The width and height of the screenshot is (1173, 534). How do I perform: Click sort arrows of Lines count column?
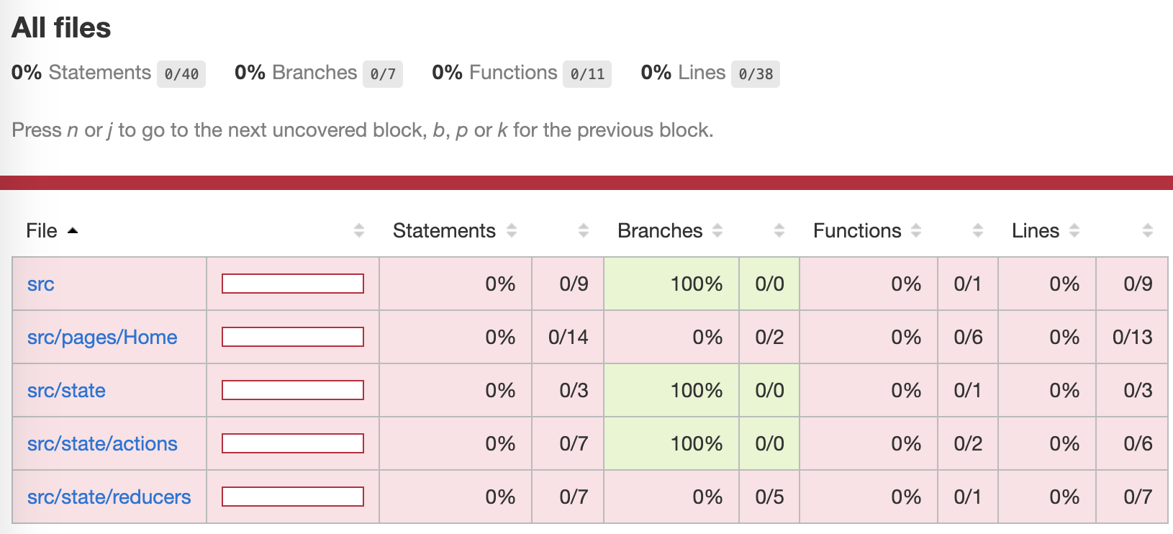coord(1148,230)
